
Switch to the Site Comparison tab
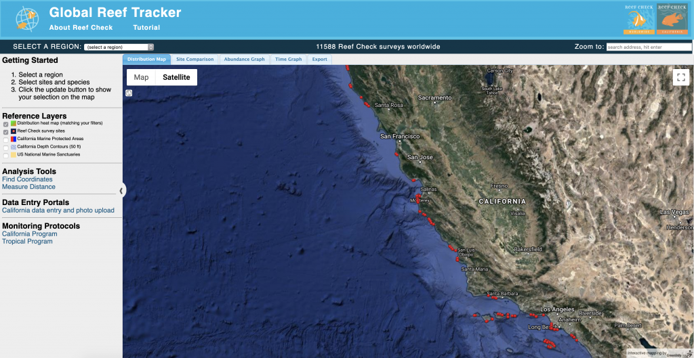[x=195, y=60]
